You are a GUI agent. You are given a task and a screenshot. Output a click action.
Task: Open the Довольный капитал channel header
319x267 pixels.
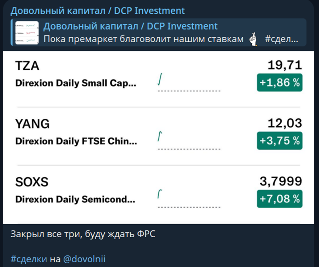point(98,10)
